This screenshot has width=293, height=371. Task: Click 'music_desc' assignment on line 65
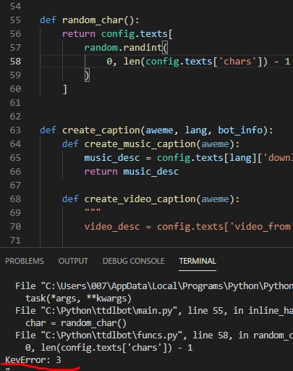point(112,158)
